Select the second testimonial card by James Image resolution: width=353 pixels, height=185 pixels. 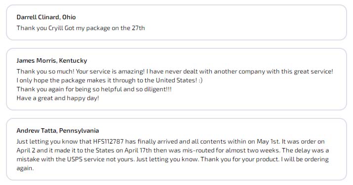pyautogui.click(x=177, y=79)
